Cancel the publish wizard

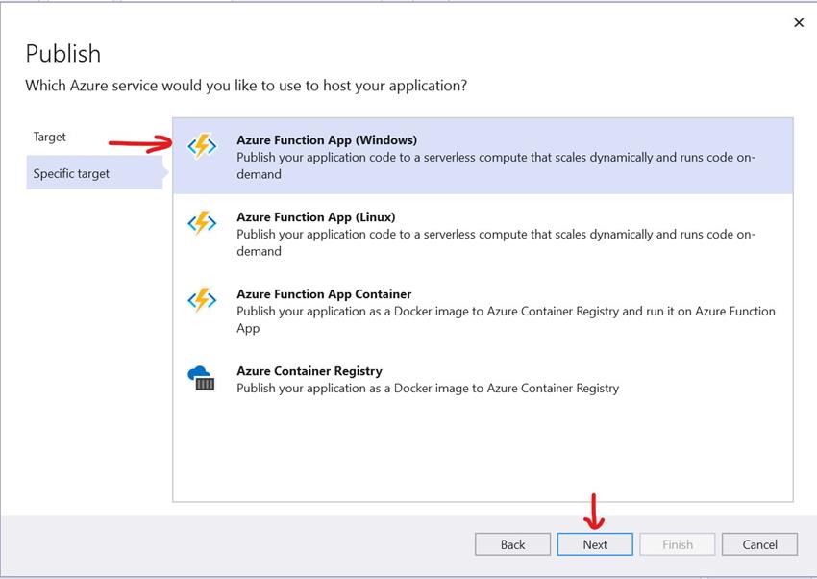click(x=759, y=543)
